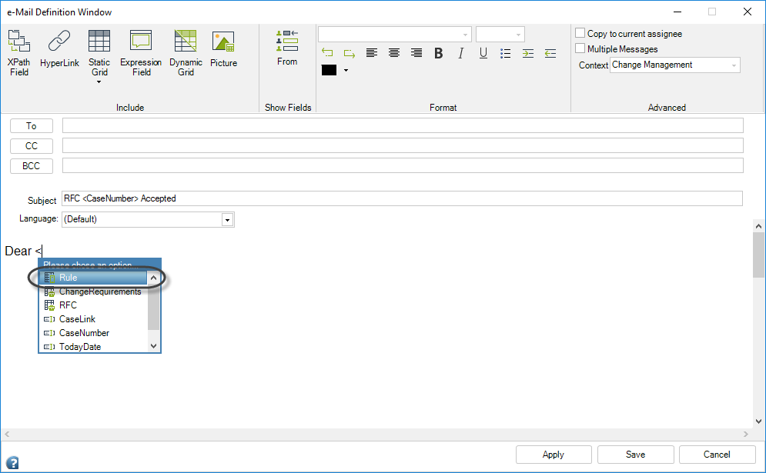Click the To button
Viewport: 766px width, 473px height.
point(32,126)
